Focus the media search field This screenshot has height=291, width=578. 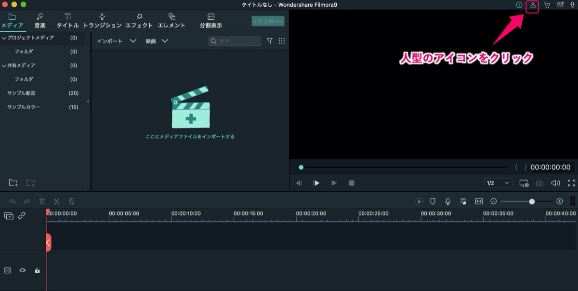tap(235, 41)
